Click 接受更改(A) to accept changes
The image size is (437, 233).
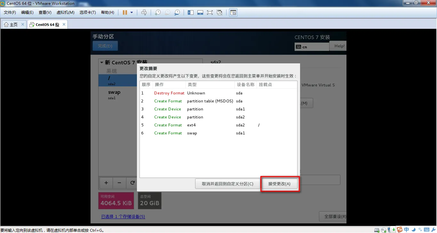point(279,184)
